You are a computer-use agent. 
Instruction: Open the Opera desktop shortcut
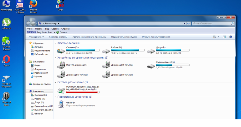[x=7, y=61]
